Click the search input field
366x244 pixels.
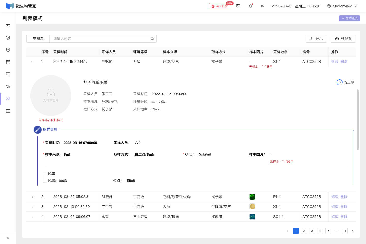[100, 39]
